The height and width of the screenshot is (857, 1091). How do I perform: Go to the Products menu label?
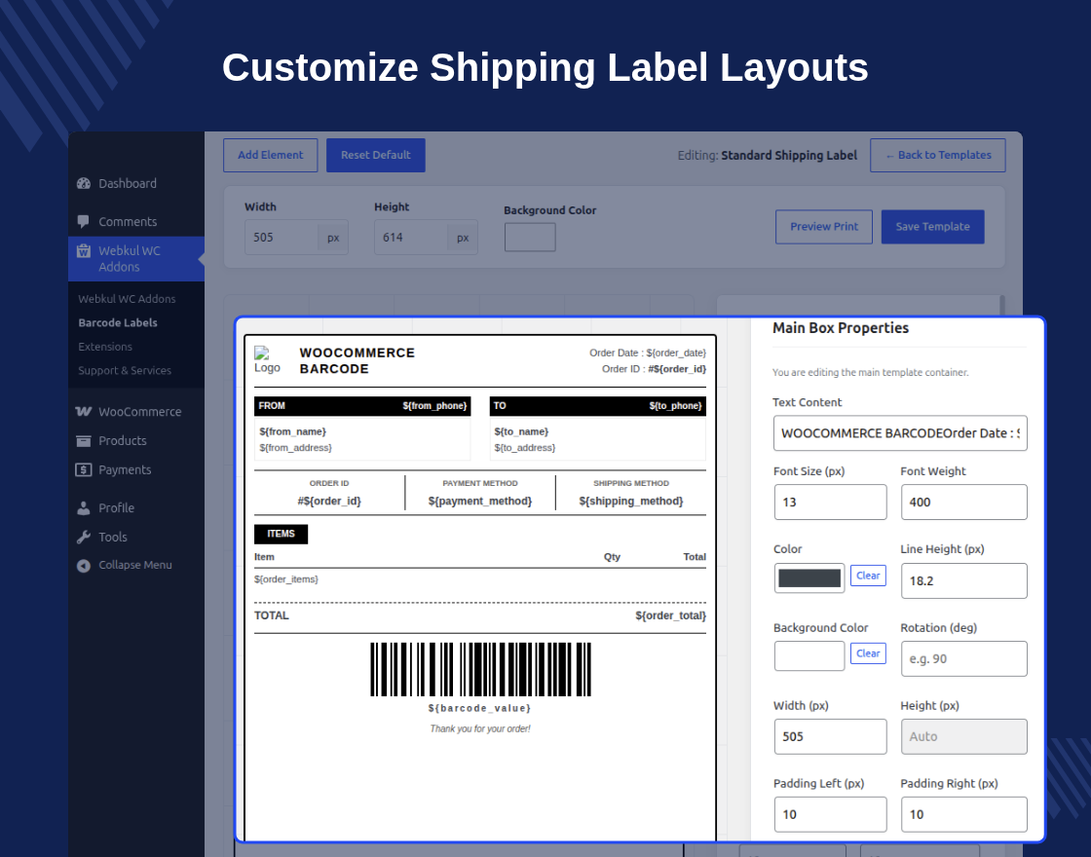[x=123, y=441]
